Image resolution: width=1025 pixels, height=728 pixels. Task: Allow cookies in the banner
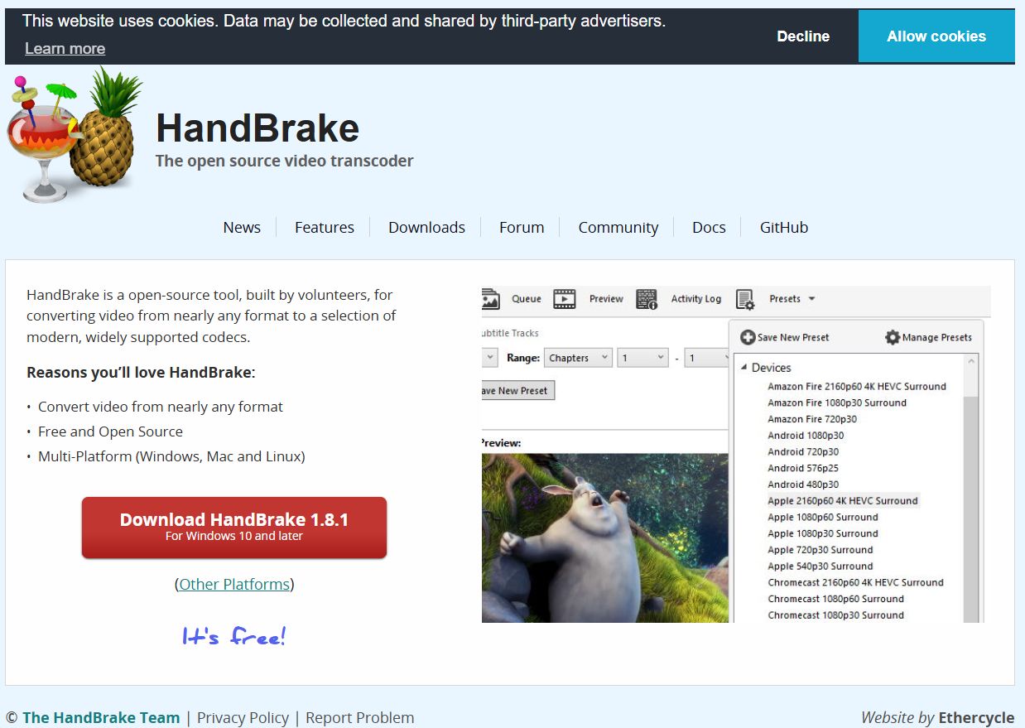pyautogui.click(x=936, y=36)
